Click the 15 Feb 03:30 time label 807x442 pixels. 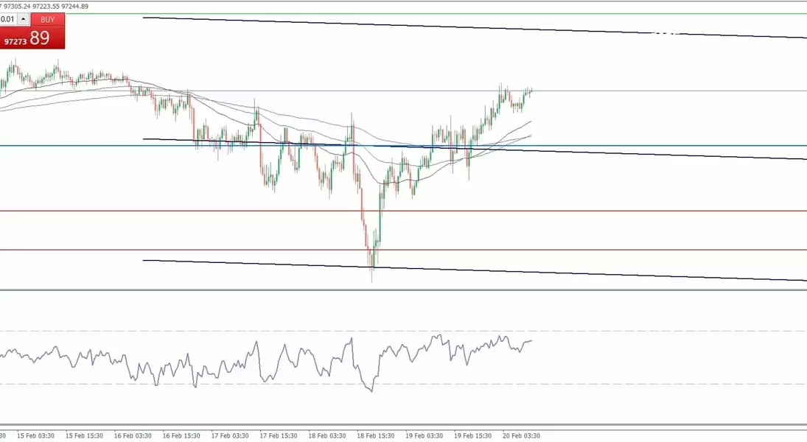(x=35, y=435)
